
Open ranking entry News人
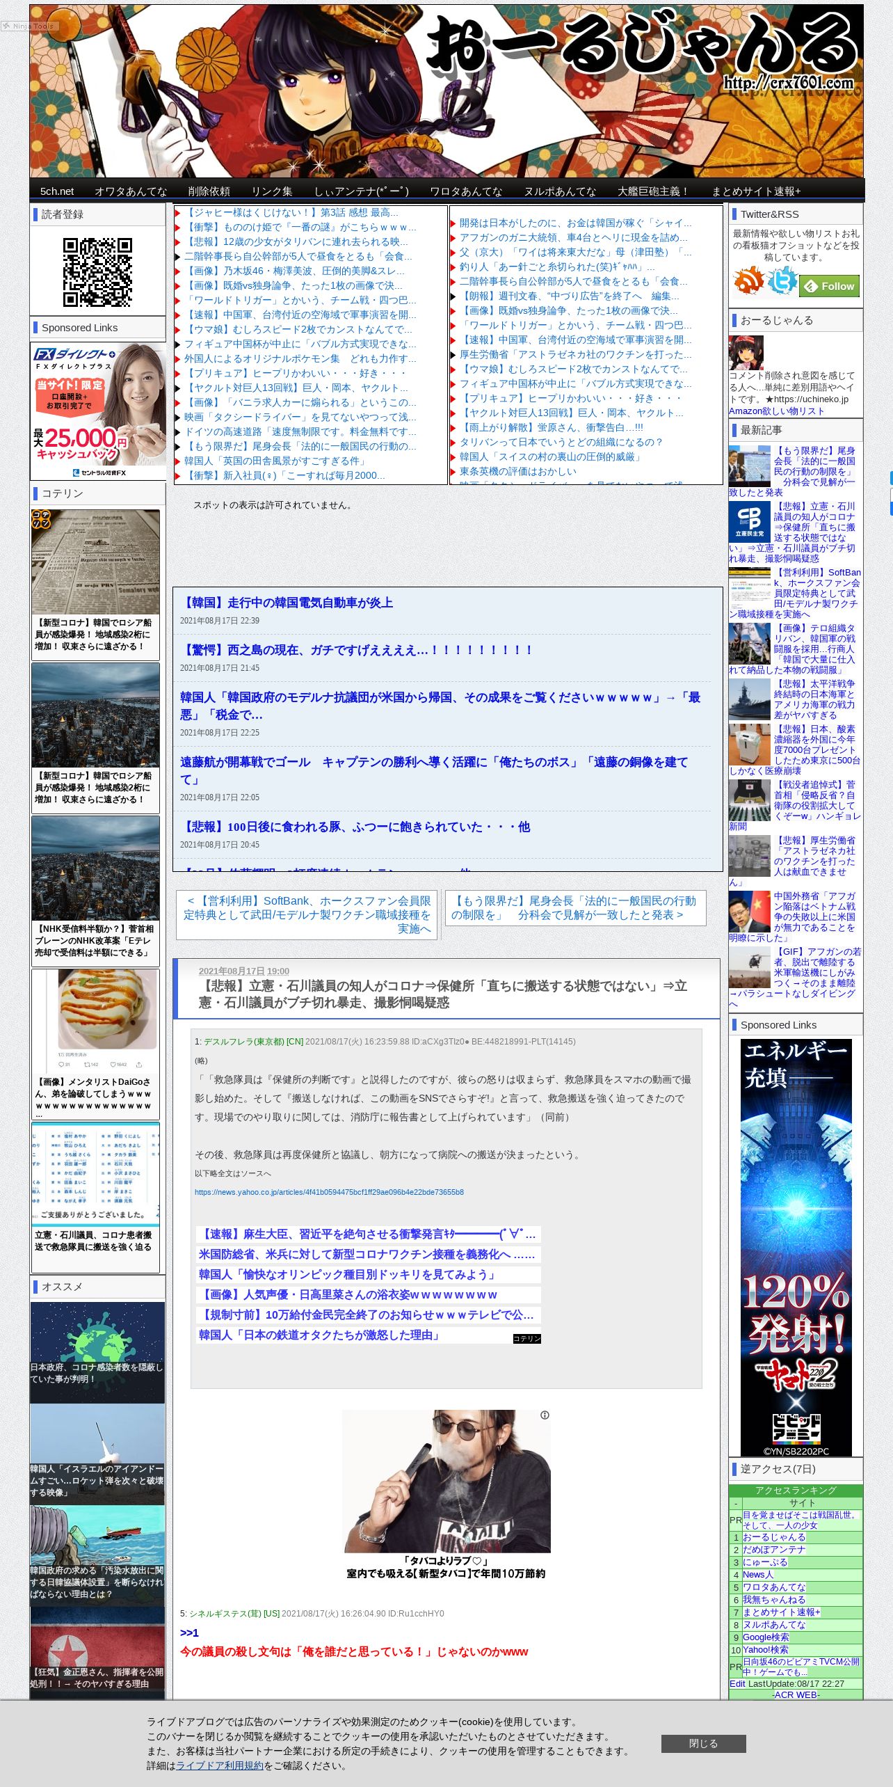click(x=758, y=1575)
